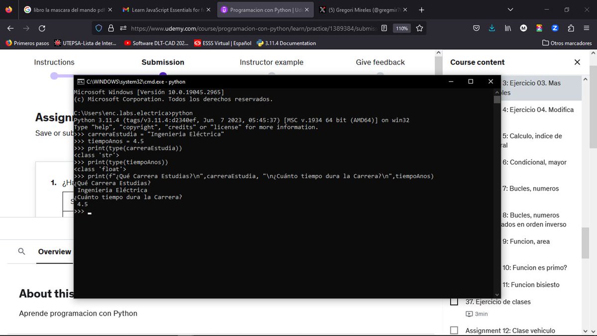
Task: Go back to the previous page
Action: coord(10,28)
